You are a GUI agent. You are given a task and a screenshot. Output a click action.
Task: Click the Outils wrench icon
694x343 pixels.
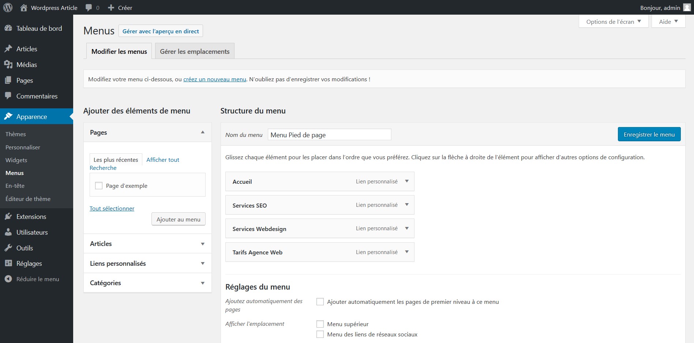pyautogui.click(x=8, y=248)
